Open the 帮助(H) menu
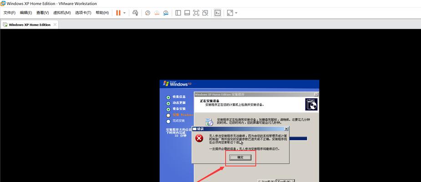Viewport: 421px width, 182px height. point(102,13)
